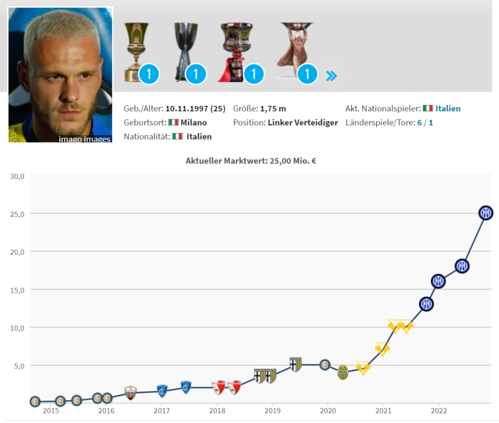Select the 25.0 Inter market value point
Image resolution: width=499 pixels, height=423 pixels.
pos(486,213)
